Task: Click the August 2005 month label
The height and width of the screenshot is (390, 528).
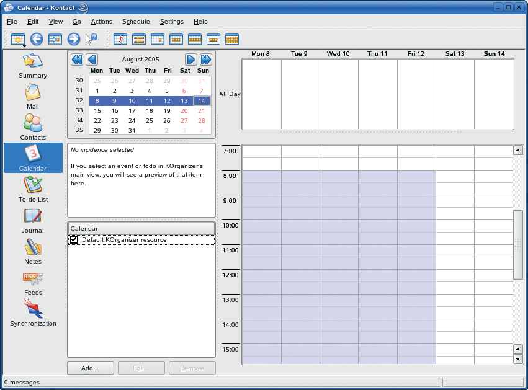Action: pos(140,60)
